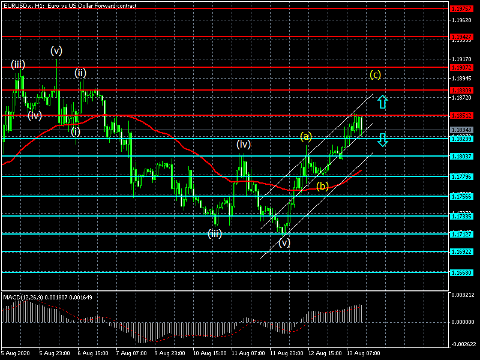
Task: Select the red 1.19427 resistance price tag
Action: tap(461, 37)
